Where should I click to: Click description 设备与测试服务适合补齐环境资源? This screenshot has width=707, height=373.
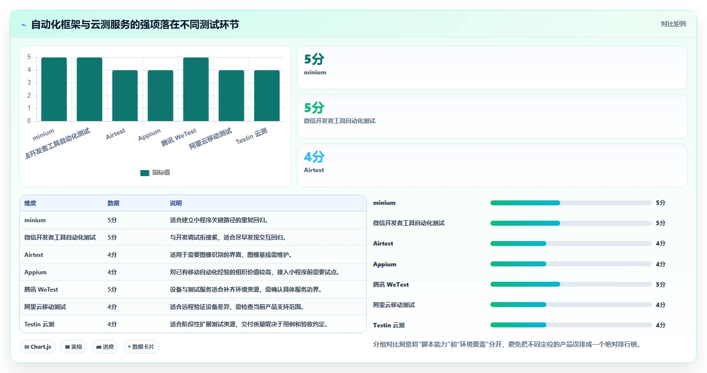click(x=247, y=290)
